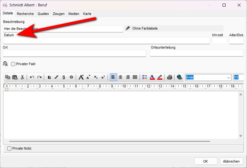Screen dimensions: 247x168
Task: Click the Ort input field
Action: pos(74,53)
